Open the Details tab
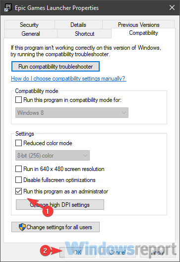 pos(78,25)
